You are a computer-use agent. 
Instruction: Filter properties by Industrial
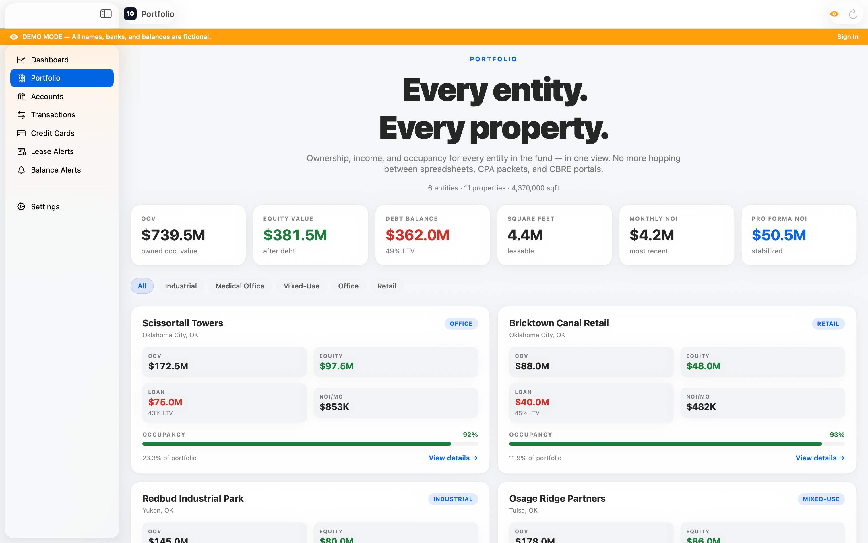pos(181,286)
